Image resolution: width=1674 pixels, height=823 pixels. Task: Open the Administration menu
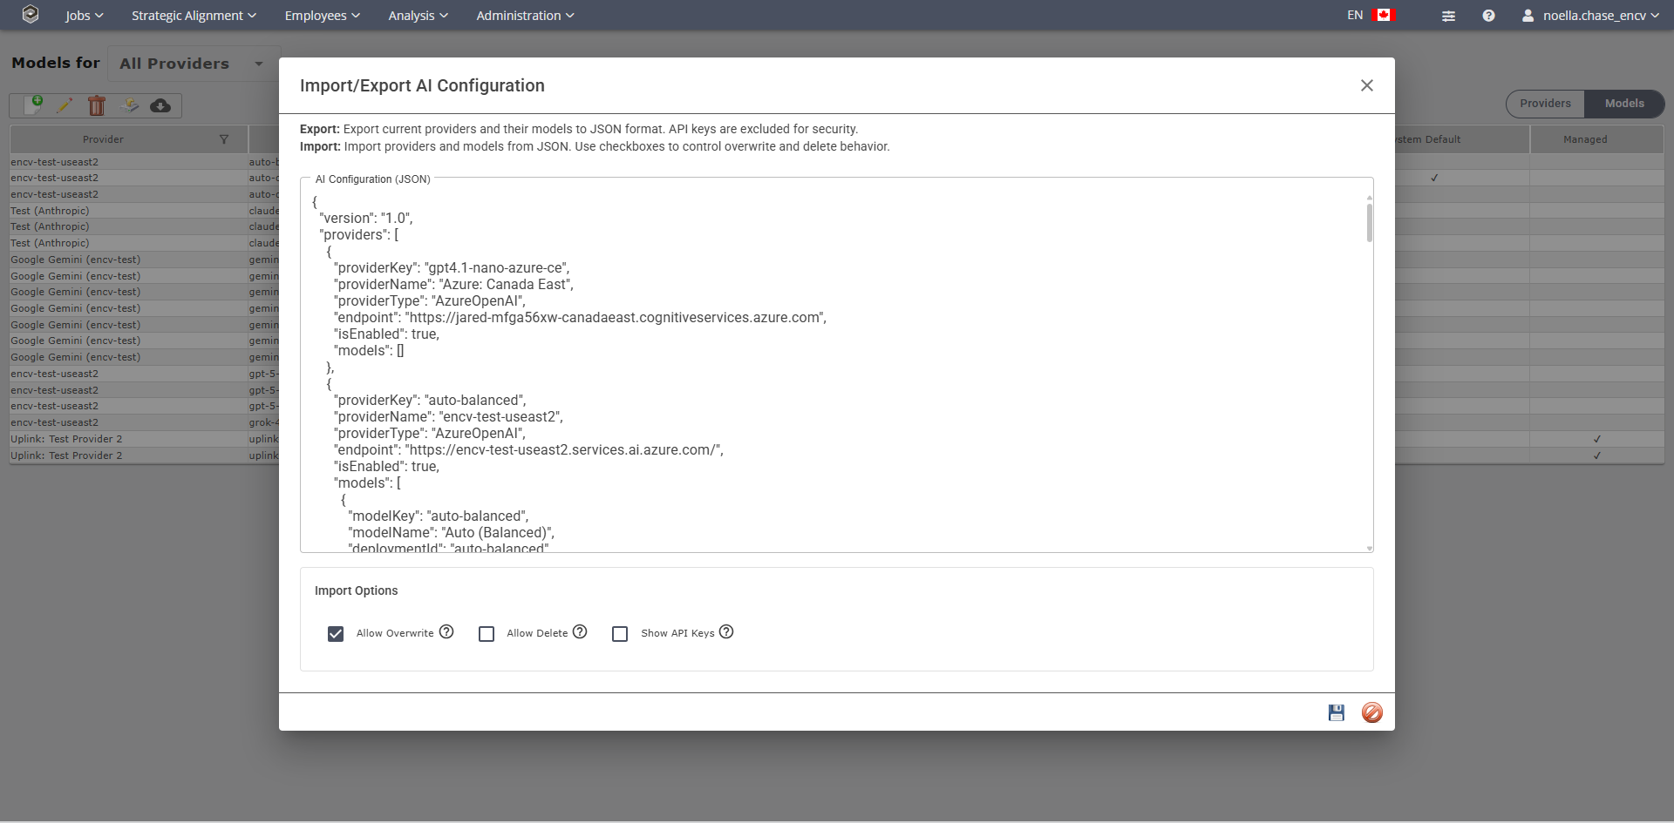(525, 15)
